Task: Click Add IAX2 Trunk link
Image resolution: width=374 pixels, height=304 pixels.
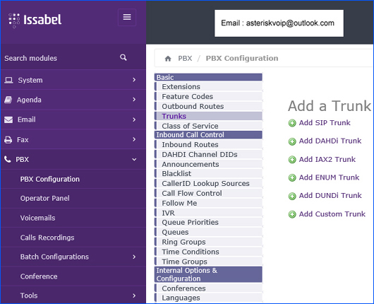Action: (x=327, y=159)
